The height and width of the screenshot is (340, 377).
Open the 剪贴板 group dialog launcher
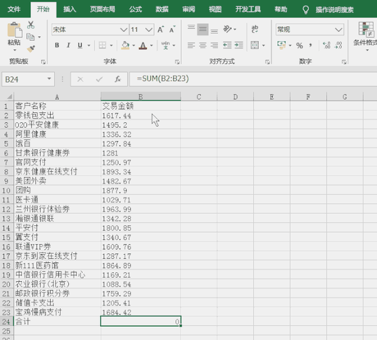click(x=43, y=62)
